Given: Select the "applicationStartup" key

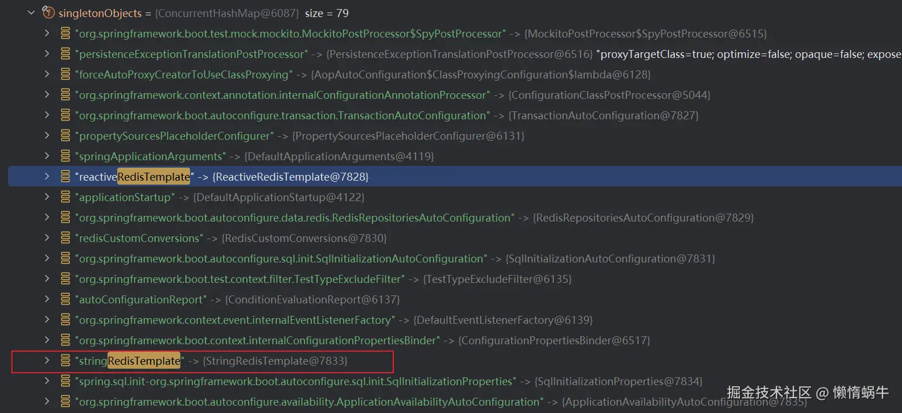Looking at the screenshot, I should coord(125,197).
